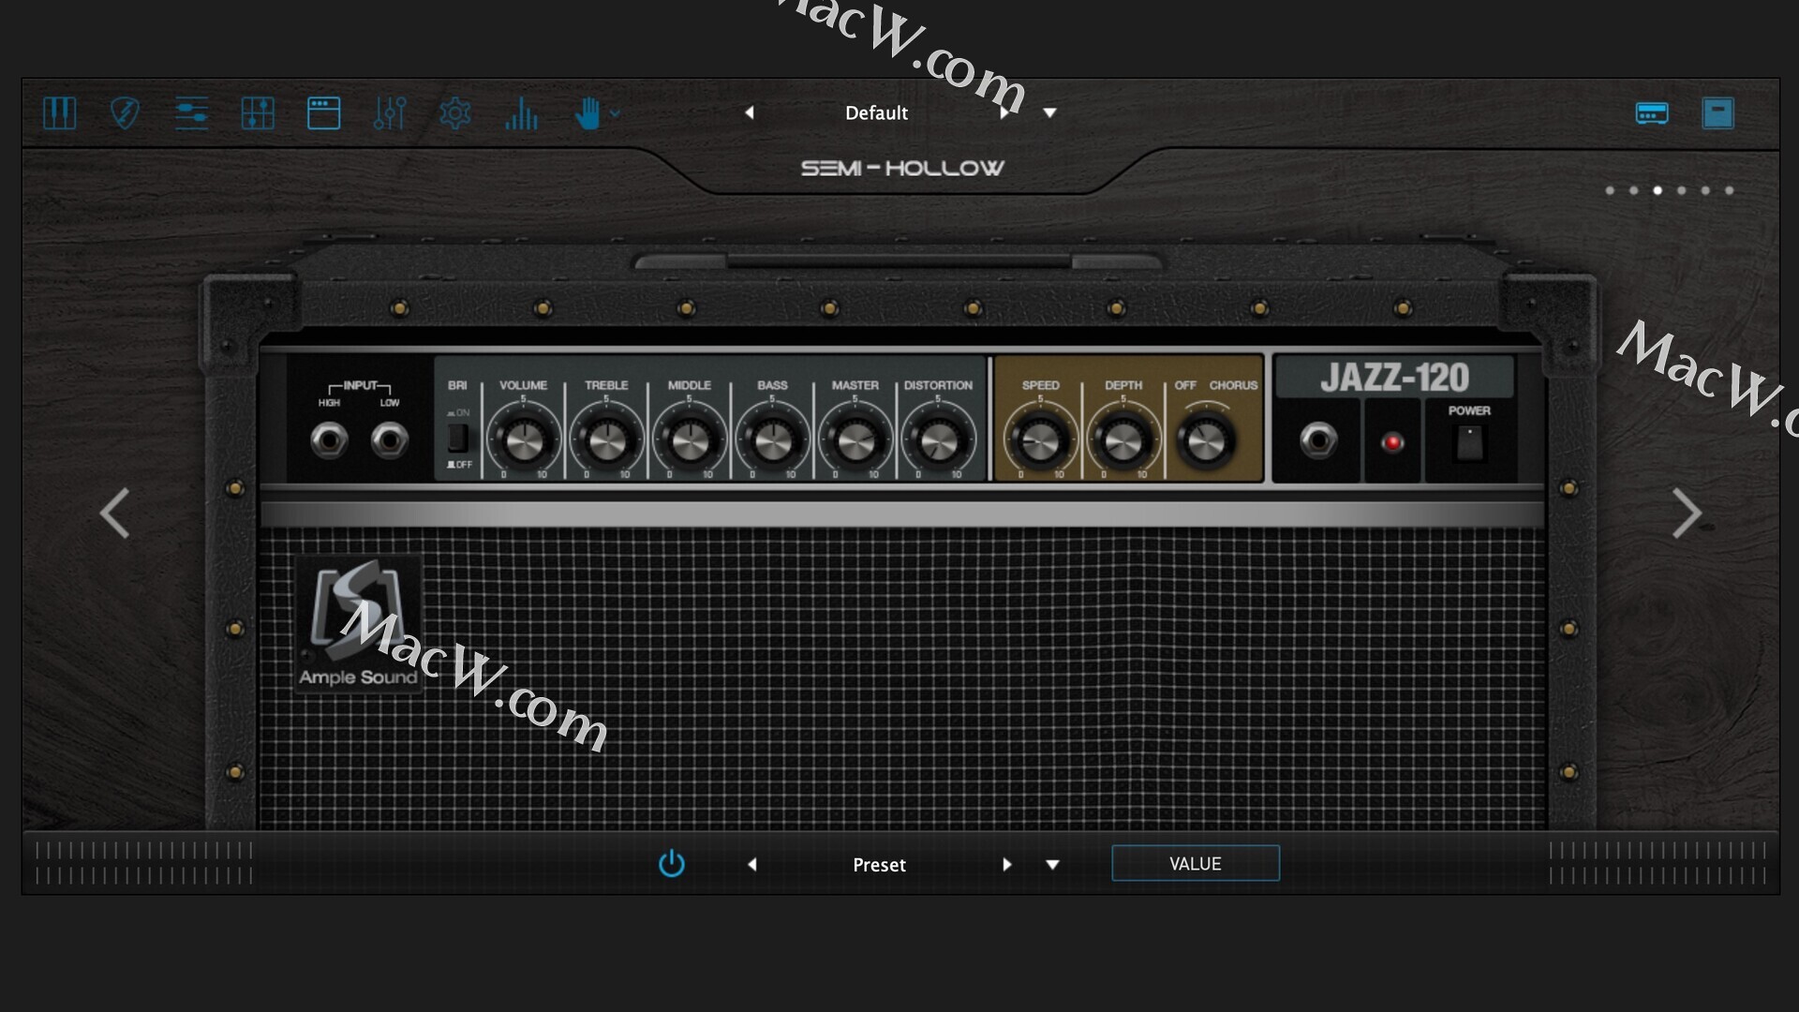This screenshot has width=1799, height=1012.
Task: Go to next Default preset arrow
Action: [1004, 112]
